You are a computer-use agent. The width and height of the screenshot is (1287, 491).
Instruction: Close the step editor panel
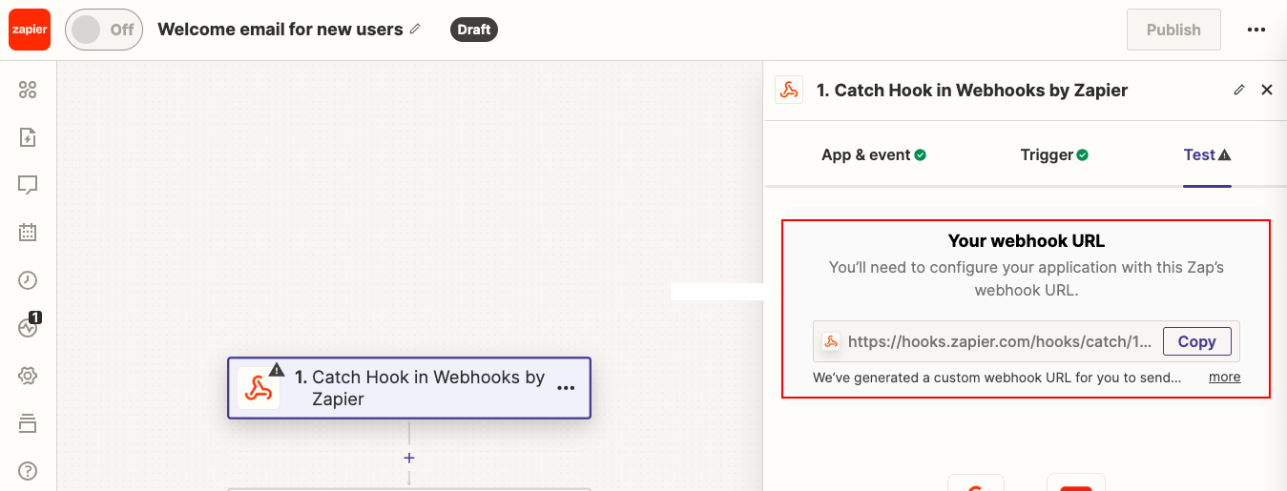tap(1267, 90)
